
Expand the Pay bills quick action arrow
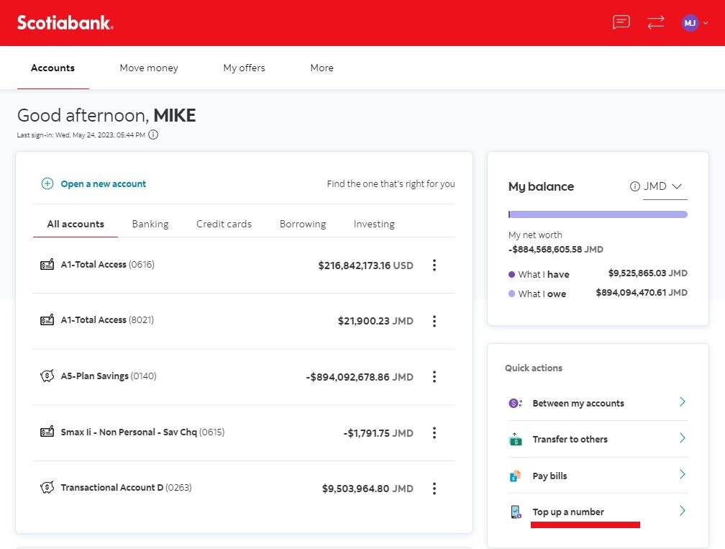pos(683,474)
